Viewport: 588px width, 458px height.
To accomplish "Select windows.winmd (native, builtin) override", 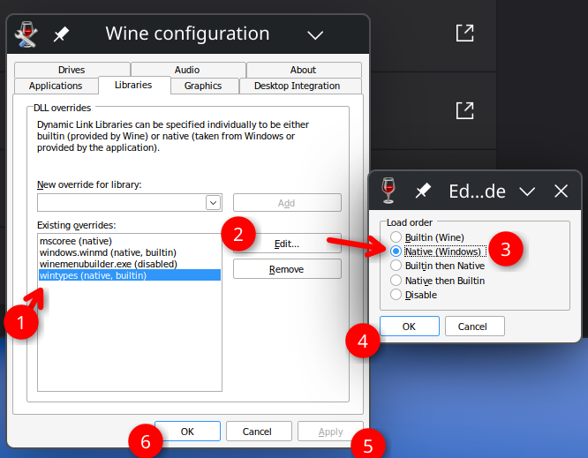I will point(130,252).
